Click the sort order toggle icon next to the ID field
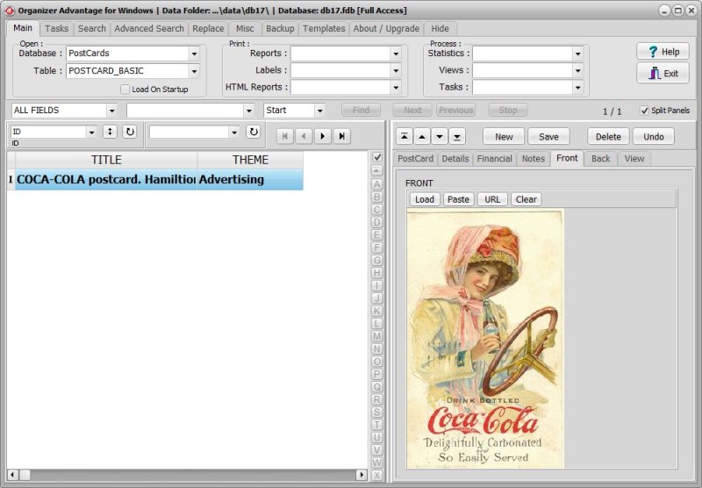Viewport: 702px width, 488px height. [x=111, y=132]
